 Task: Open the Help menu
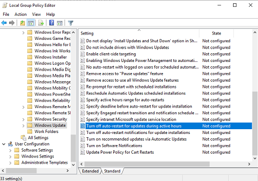pos(50,14)
